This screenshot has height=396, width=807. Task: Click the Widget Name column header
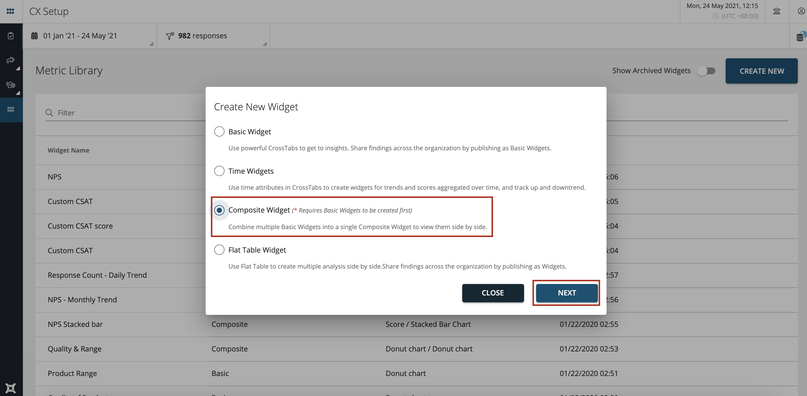68,150
